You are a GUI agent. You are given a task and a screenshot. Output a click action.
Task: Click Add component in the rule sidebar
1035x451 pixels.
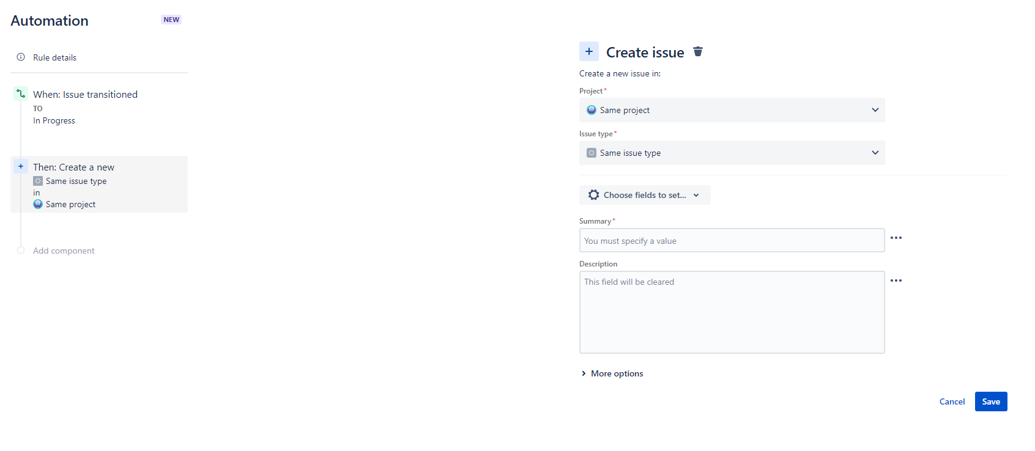pyautogui.click(x=63, y=251)
